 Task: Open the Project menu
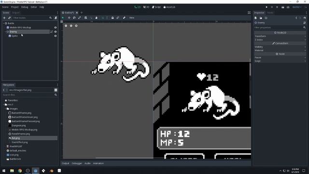coord(14,7)
